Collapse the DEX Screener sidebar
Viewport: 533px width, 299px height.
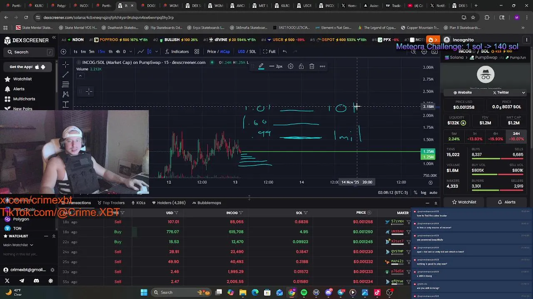54,38
